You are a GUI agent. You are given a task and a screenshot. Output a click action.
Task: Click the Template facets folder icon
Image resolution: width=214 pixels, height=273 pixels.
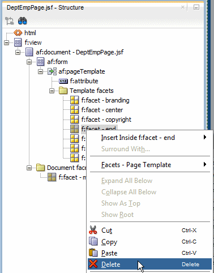pos(63,91)
